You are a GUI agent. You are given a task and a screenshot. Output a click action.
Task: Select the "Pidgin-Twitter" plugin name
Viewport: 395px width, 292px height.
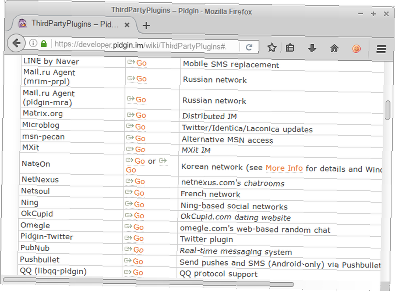point(47,236)
